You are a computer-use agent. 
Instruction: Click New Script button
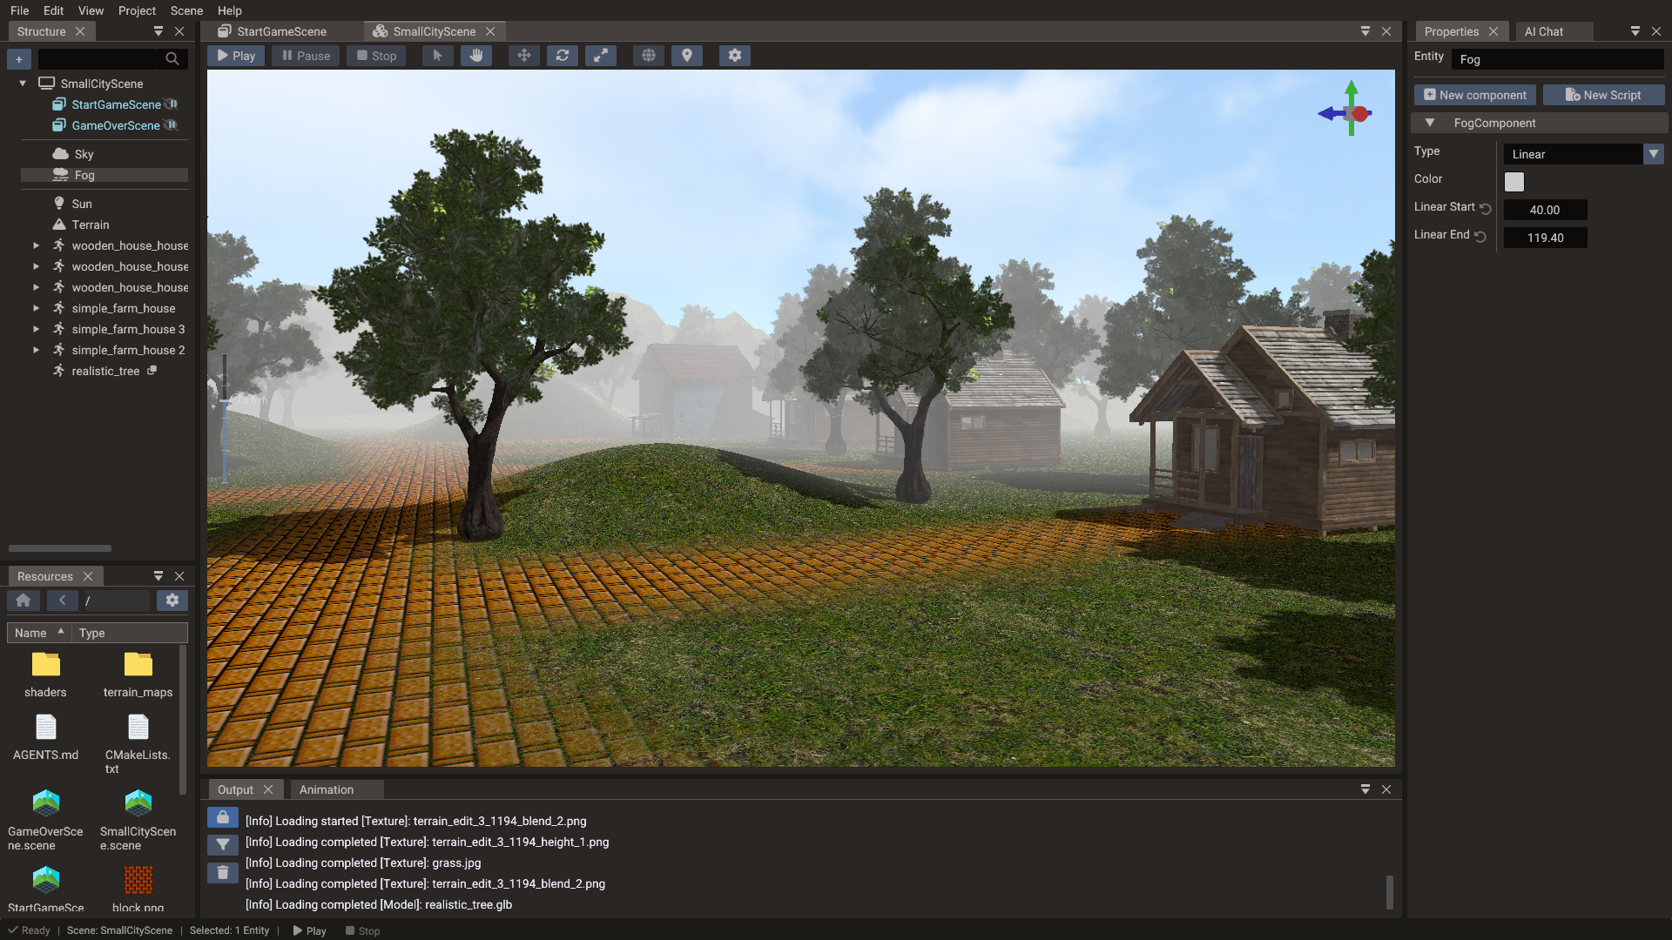point(1603,95)
